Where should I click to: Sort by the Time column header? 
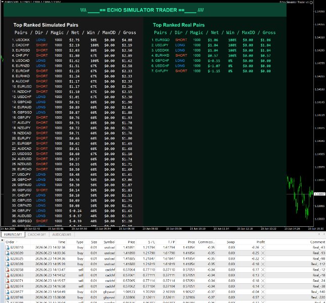62,242
